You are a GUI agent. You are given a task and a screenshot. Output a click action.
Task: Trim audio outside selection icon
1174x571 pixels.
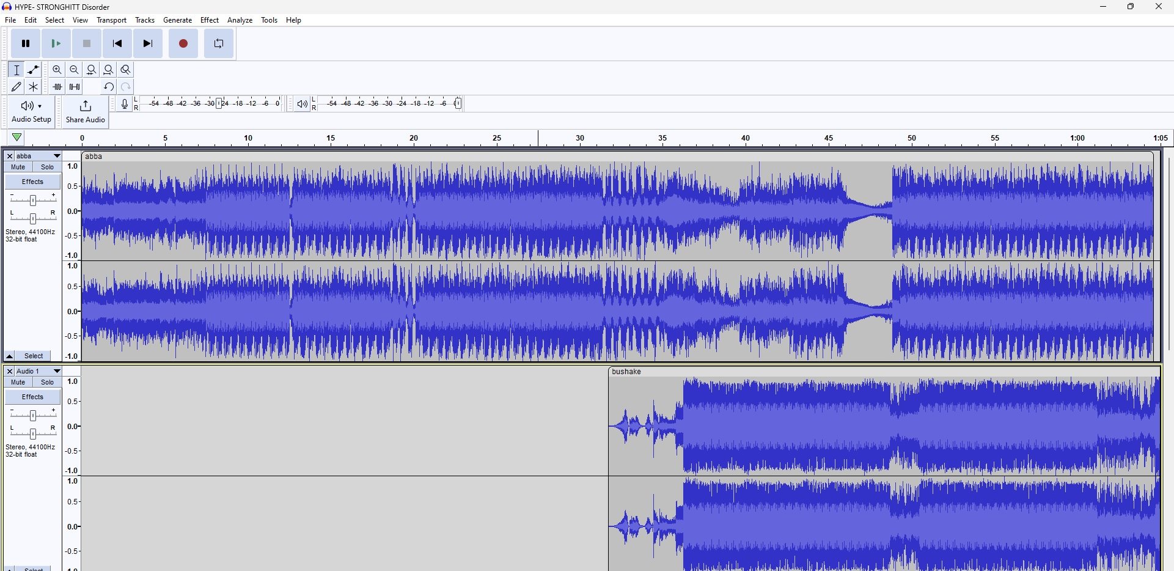(x=57, y=87)
